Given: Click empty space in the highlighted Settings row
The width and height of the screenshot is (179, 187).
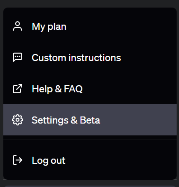Looking at the screenshot, I should tap(138, 120).
